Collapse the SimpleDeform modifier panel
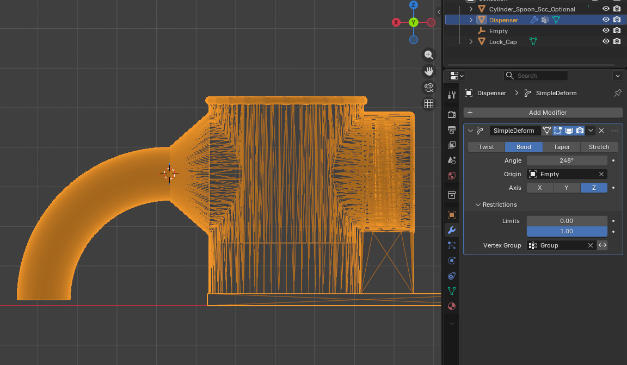627x365 pixels. (470, 131)
